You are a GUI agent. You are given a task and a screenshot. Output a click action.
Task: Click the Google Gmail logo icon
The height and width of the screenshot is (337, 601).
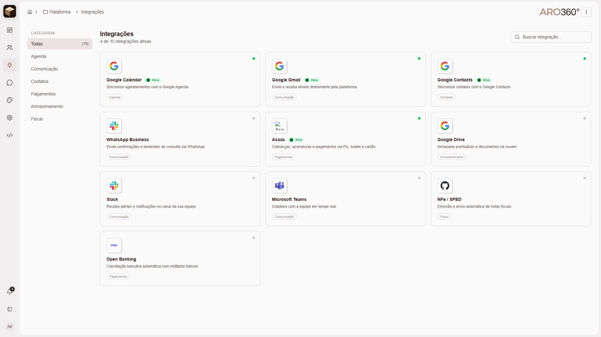coord(279,66)
